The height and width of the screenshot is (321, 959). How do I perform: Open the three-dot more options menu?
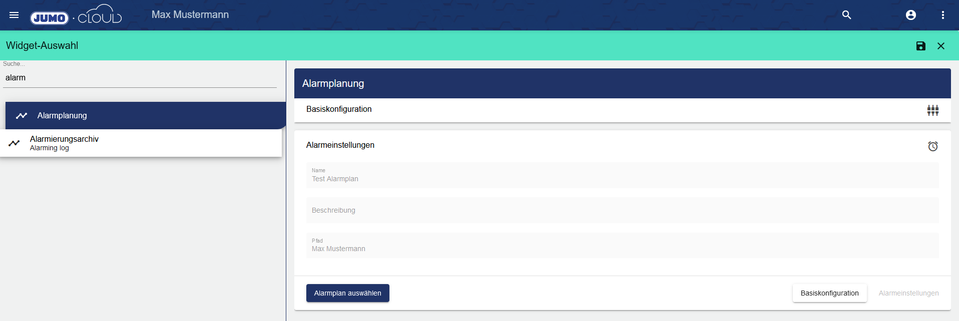(942, 15)
